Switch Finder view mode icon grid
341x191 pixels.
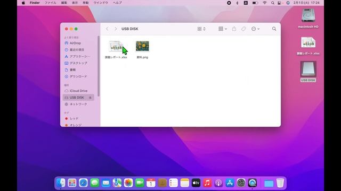[x=201, y=29]
